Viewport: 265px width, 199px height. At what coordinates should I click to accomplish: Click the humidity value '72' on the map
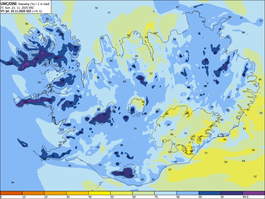[174, 144]
